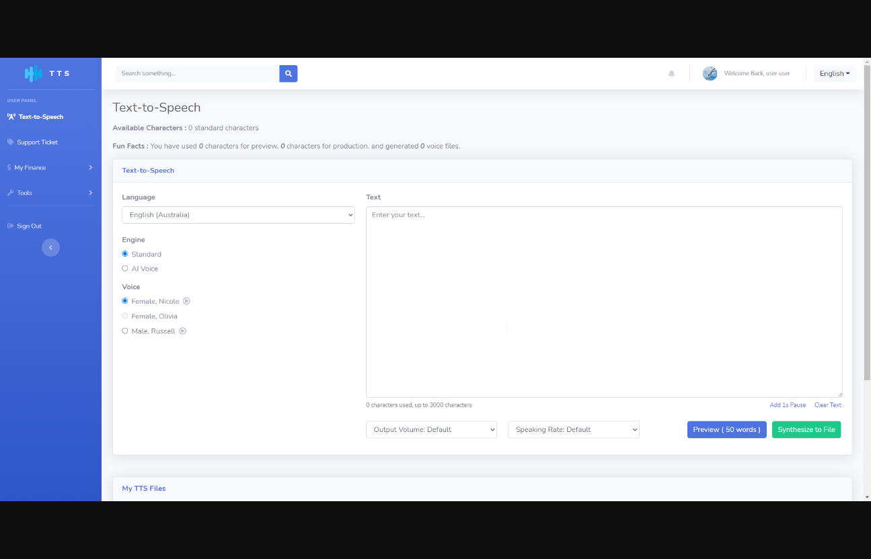Open Support Ticket in the sidebar
Viewport: 871px width, 559px height.
[38, 142]
